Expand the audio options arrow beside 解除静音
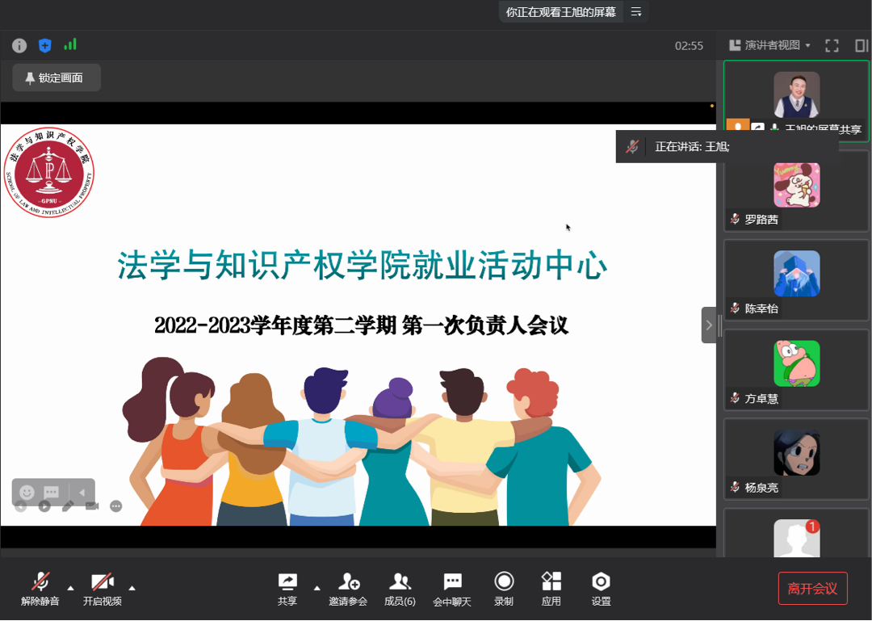 [x=70, y=587]
